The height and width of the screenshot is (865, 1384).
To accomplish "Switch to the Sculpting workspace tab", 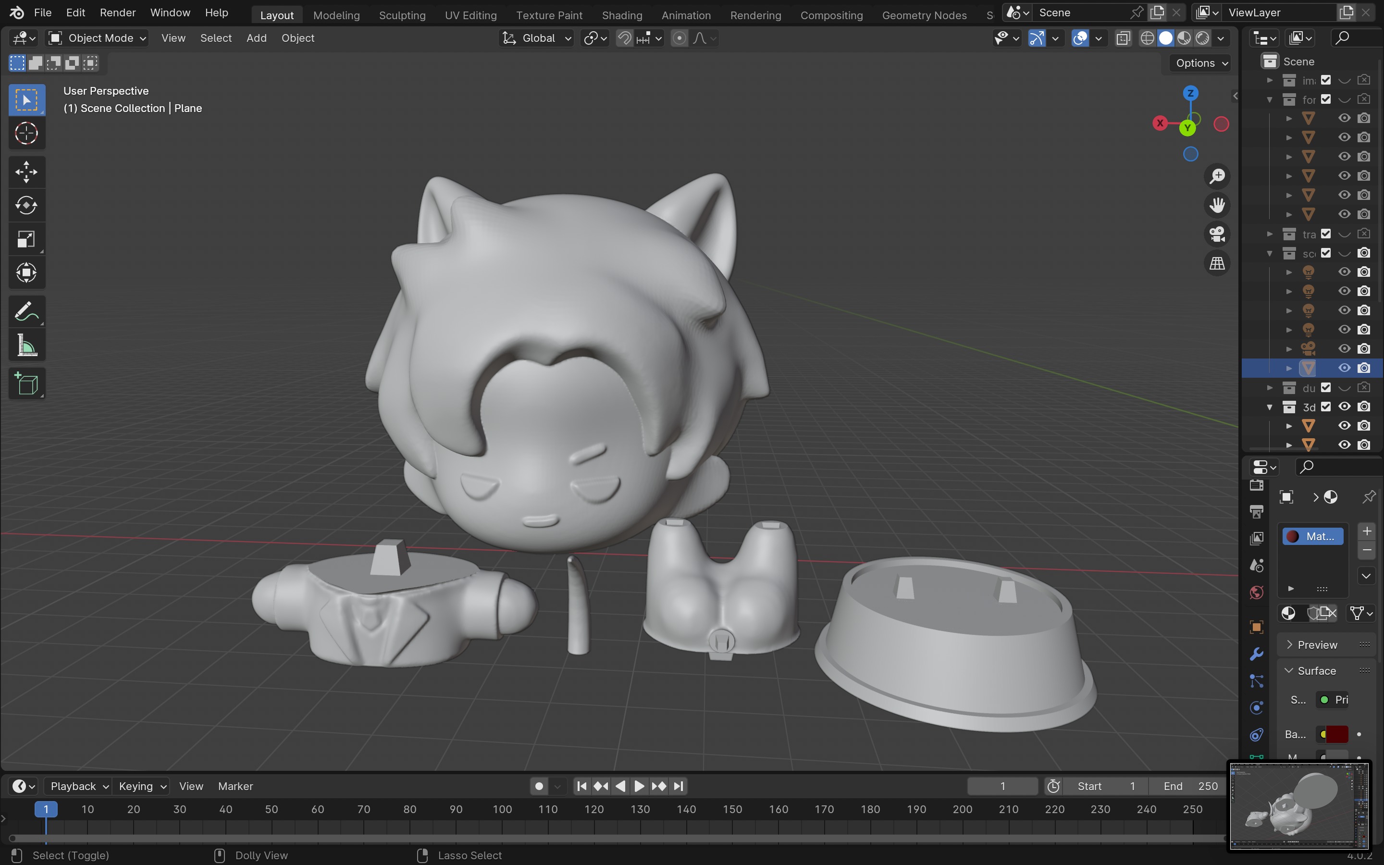I will point(402,15).
